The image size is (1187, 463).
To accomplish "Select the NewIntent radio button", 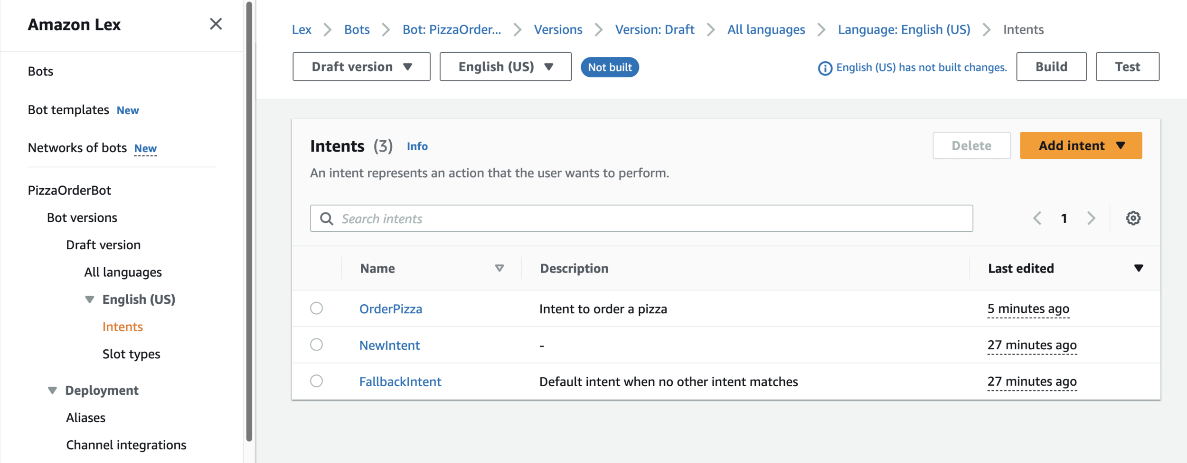I will pos(317,345).
